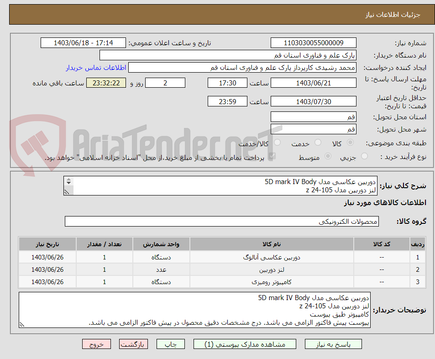The height and width of the screenshot is (359, 435).
Task: Click the توضیحات خریدار notes textarea
Action: pyautogui.click(x=194, y=310)
